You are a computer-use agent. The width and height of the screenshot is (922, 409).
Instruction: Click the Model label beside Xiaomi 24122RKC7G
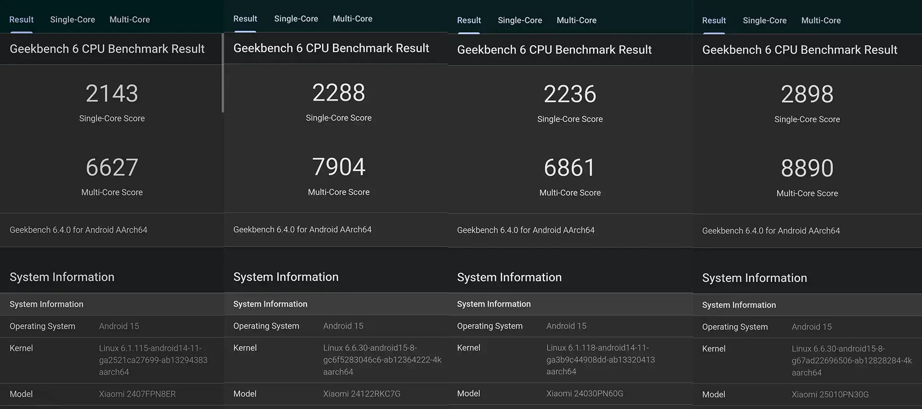[x=245, y=394]
